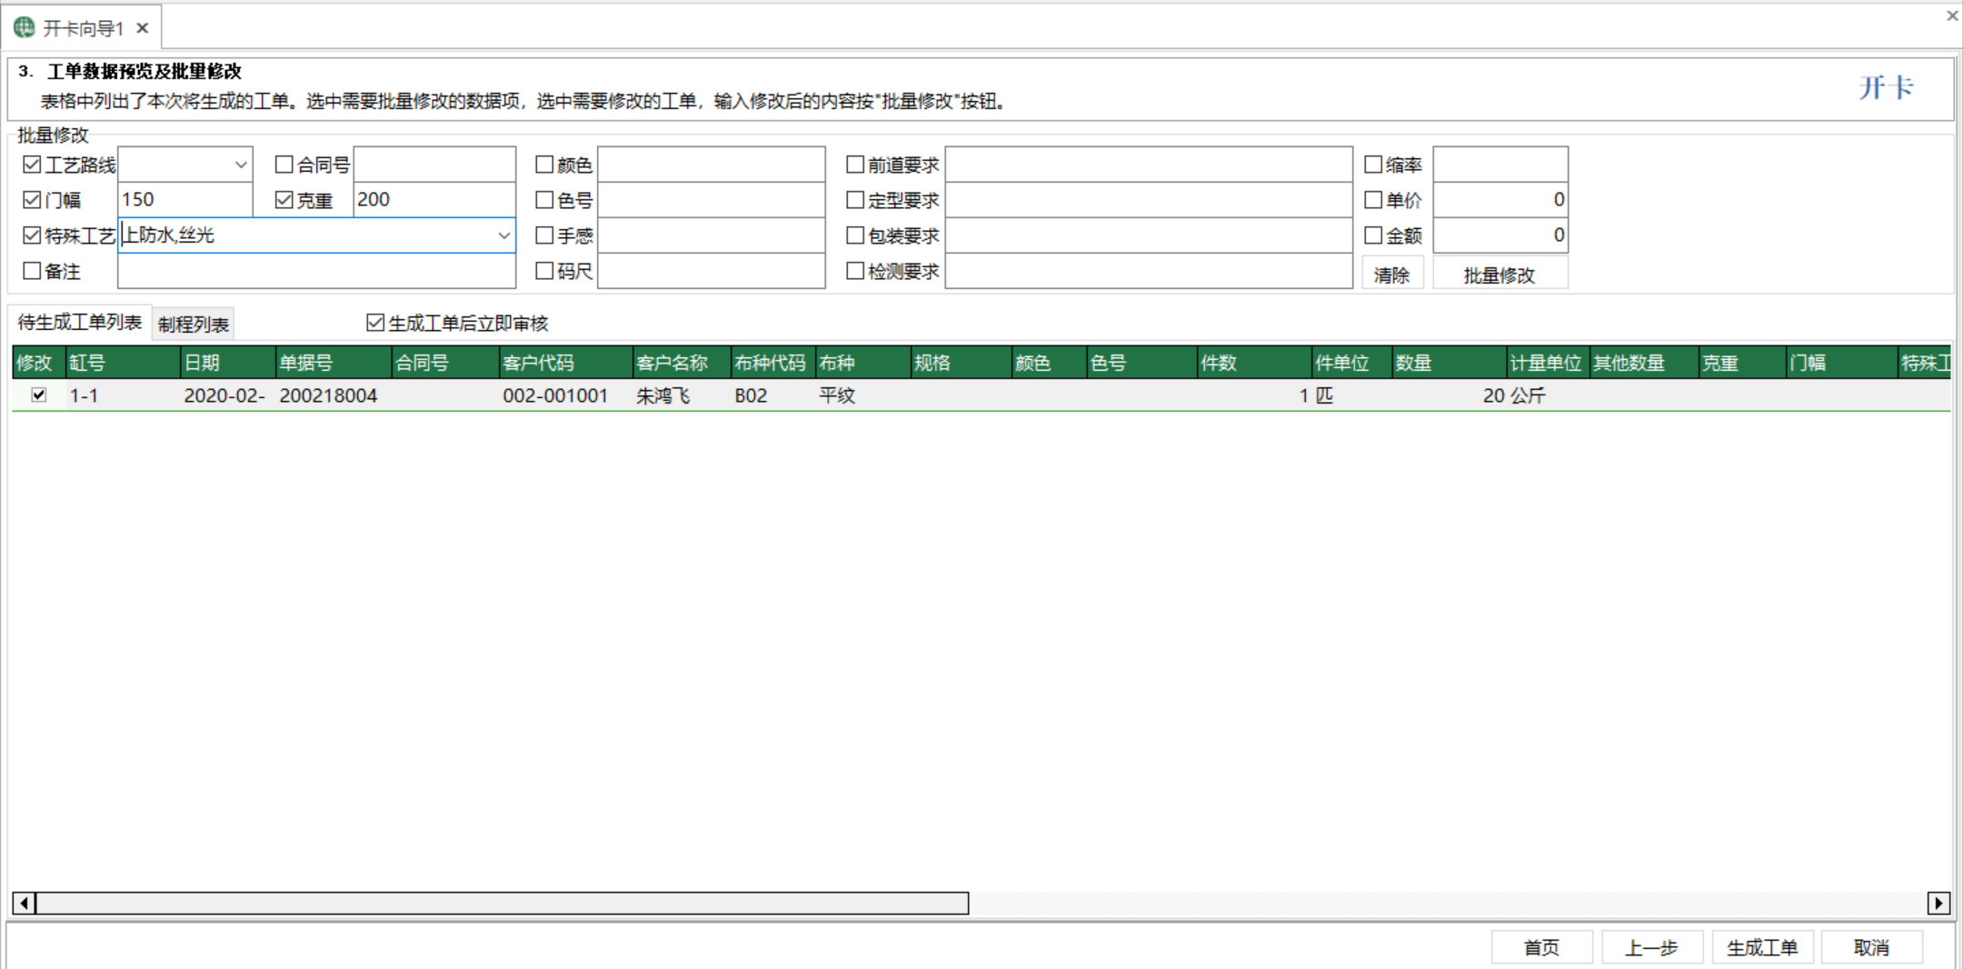
Task: Click the 缩率 input field
Action: 1500,165
